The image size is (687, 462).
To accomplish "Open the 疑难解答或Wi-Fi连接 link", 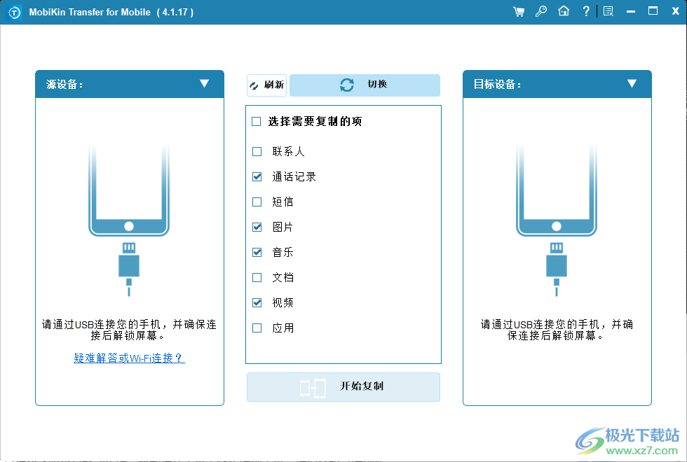I will tap(129, 358).
